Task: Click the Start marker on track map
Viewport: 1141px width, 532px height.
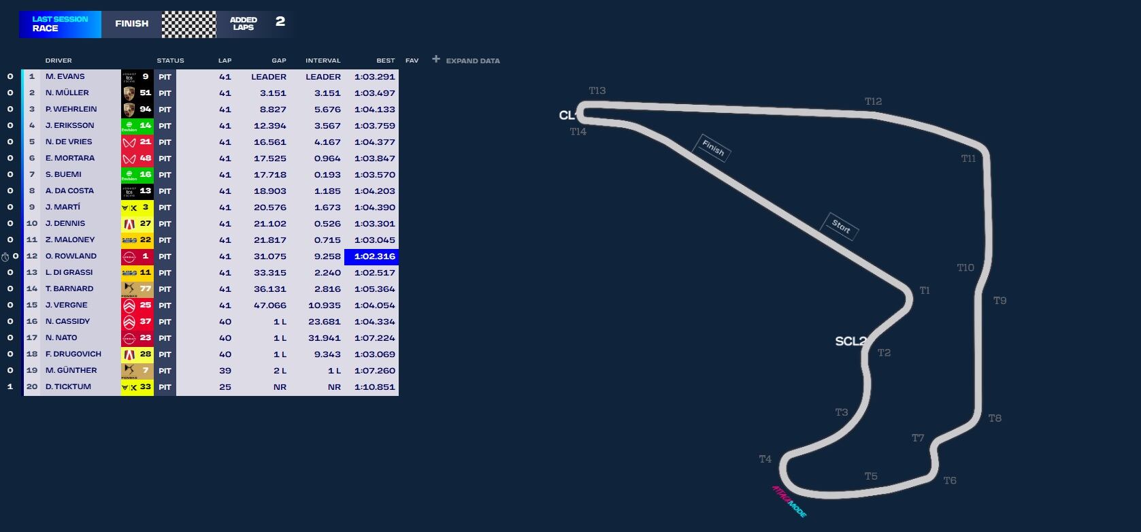Action: point(840,227)
